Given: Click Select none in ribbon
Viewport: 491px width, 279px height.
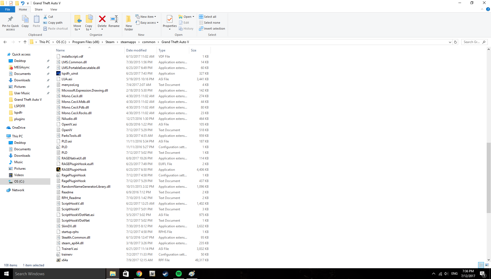Looking at the screenshot, I should 209,23.
